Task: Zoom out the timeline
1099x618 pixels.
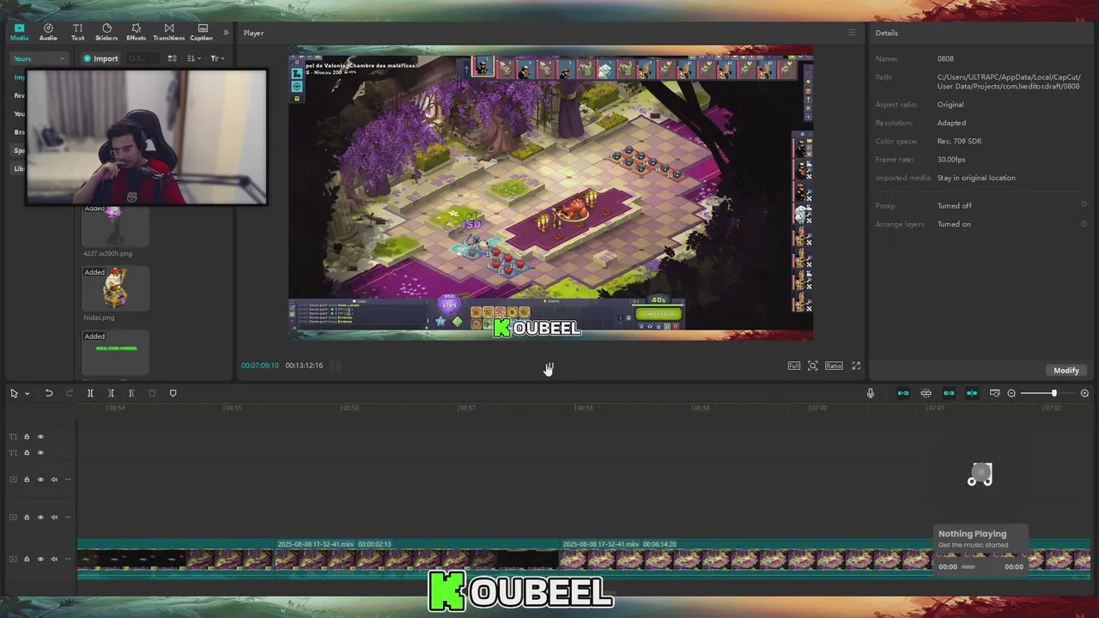Action: (x=1011, y=393)
